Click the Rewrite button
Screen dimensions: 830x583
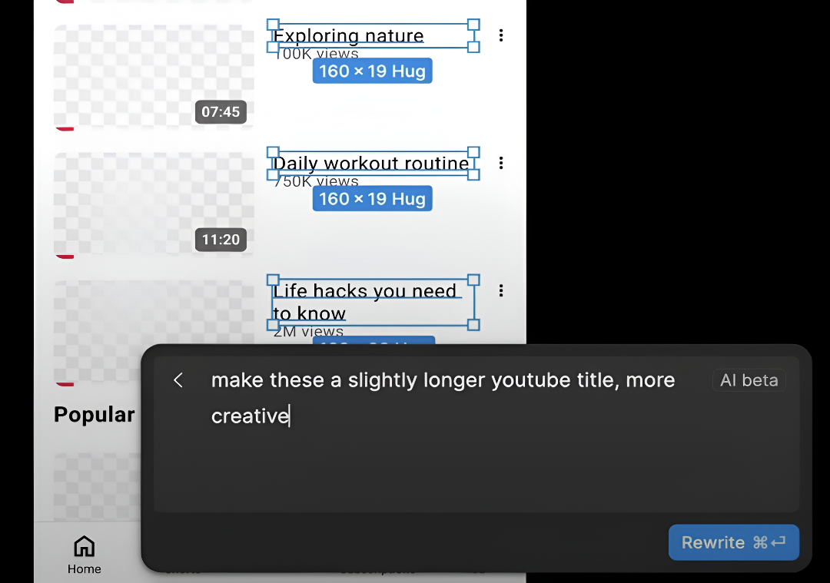[x=734, y=542]
